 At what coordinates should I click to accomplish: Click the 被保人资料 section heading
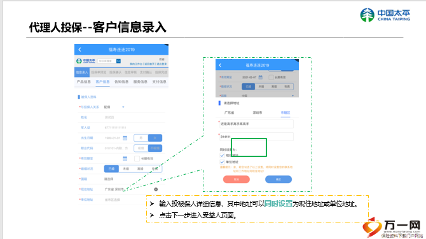(88, 97)
